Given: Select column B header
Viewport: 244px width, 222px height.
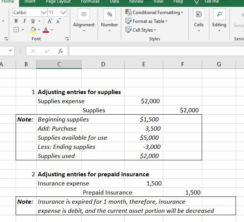Looking at the screenshot, I should click(x=26, y=64).
